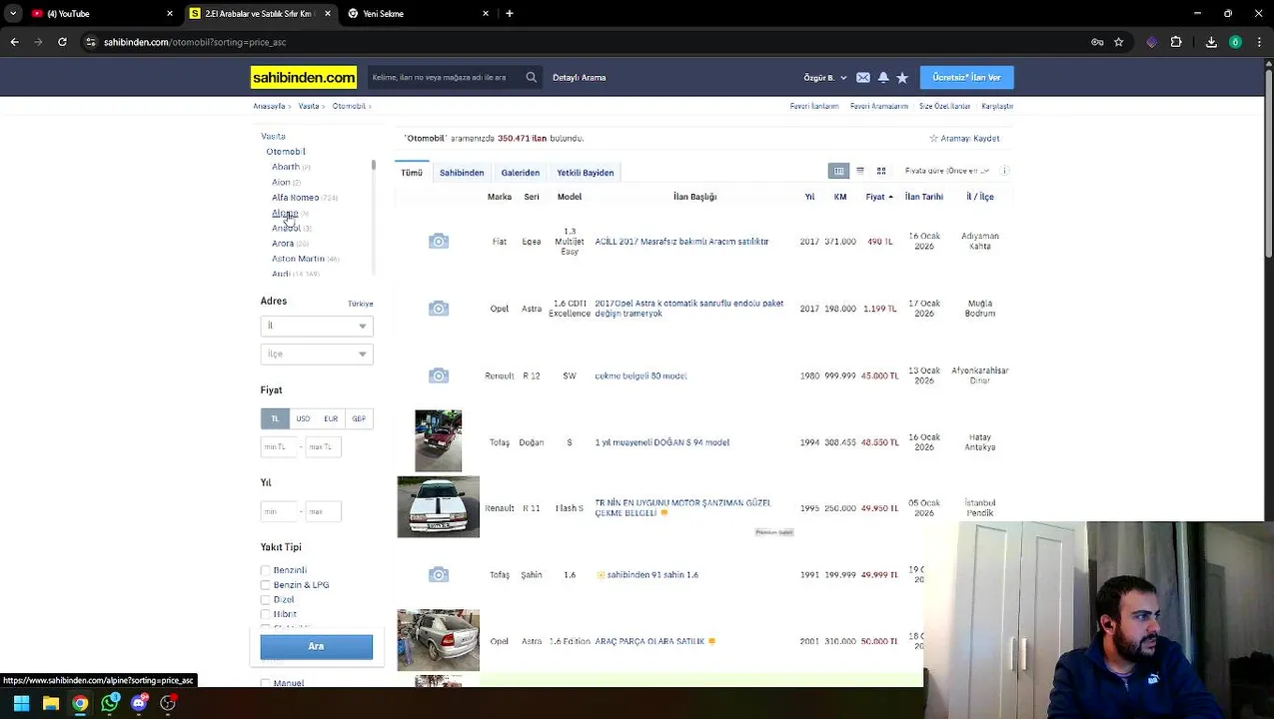The width and height of the screenshot is (1274, 719).
Task: Select USD currency toggle
Action: click(303, 418)
